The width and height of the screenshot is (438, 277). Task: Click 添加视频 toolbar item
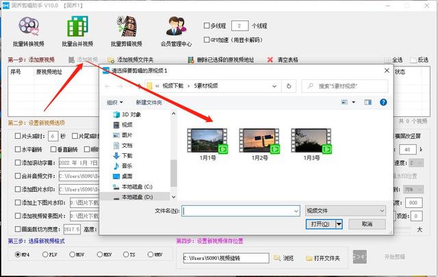click(x=83, y=60)
